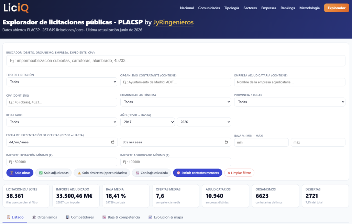Screen dimensions: 352x224
Task: Click the second fecha de presentación date field
Action: click(176, 142)
